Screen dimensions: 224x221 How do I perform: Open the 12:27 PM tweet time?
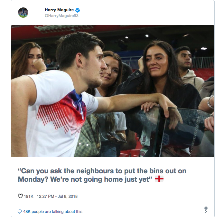(45, 197)
